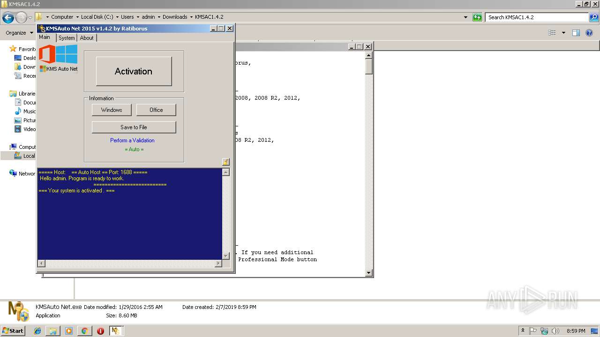
Task: Open Windows Explorer taskbar icon
Action: pos(53,331)
